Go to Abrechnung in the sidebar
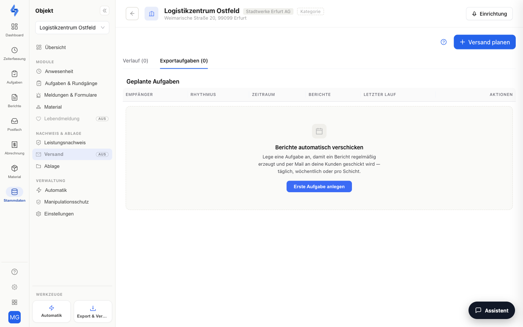This screenshot has width=523, height=327. [15, 148]
